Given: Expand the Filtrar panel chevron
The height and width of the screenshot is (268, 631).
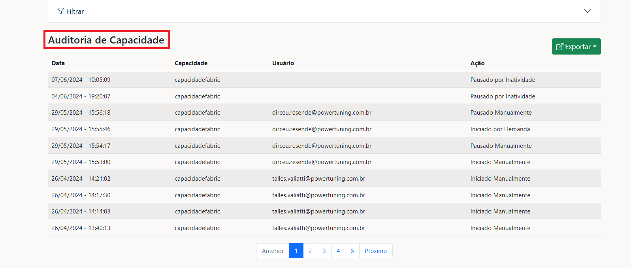Looking at the screenshot, I should pos(587,11).
